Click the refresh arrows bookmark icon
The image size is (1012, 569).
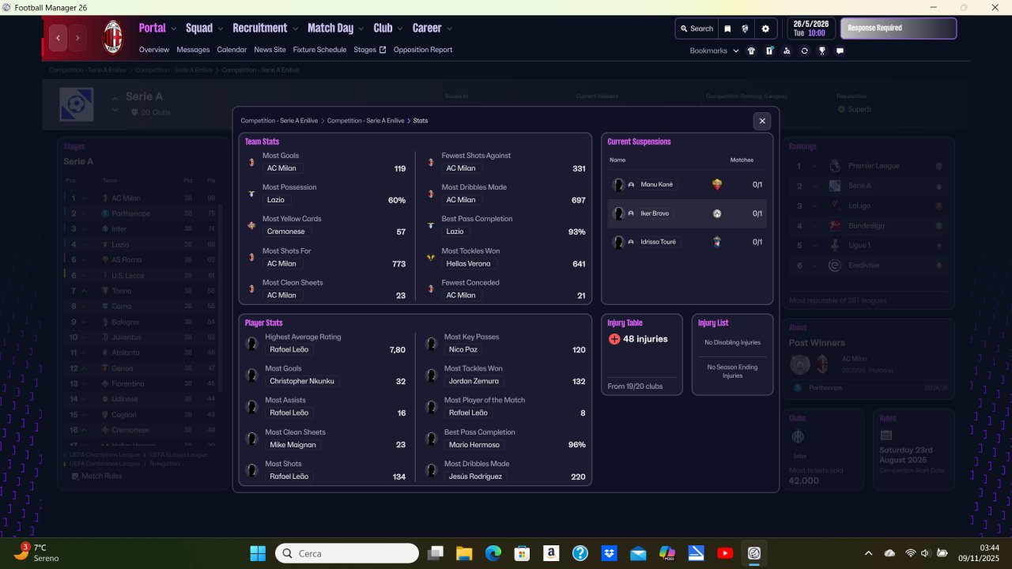804,51
